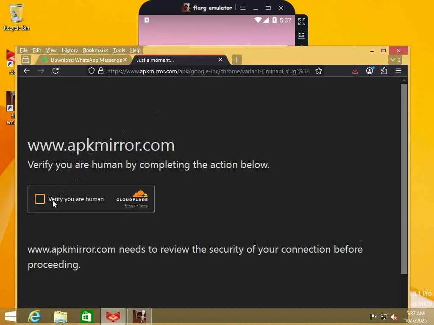The width and height of the screenshot is (434, 325).
Task: Open the Windows Store taskbar icon
Action: pos(86,317)
